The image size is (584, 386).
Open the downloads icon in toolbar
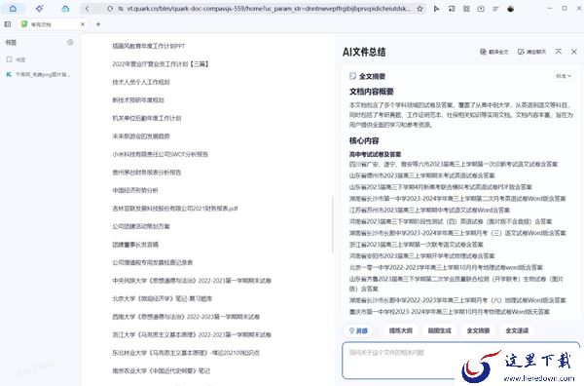[481, 9]
